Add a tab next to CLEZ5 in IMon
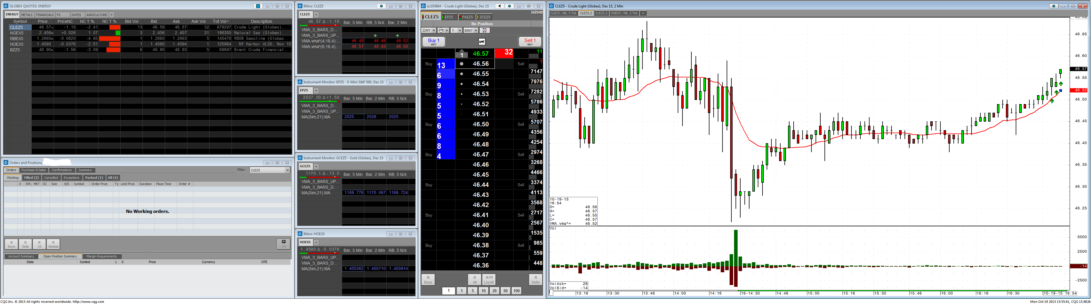 pyautogui.click(x=316, y=15)
